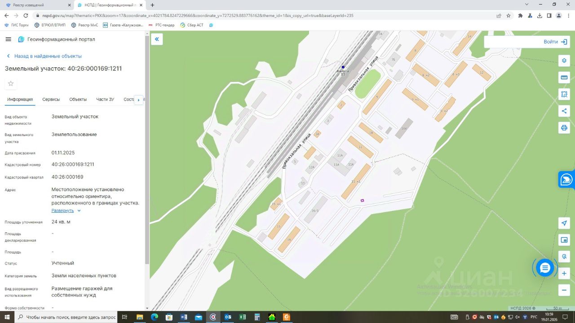Click cadastral number value 40:26:000169:1211
The image size is (575, 323).
tap(73, 164)
